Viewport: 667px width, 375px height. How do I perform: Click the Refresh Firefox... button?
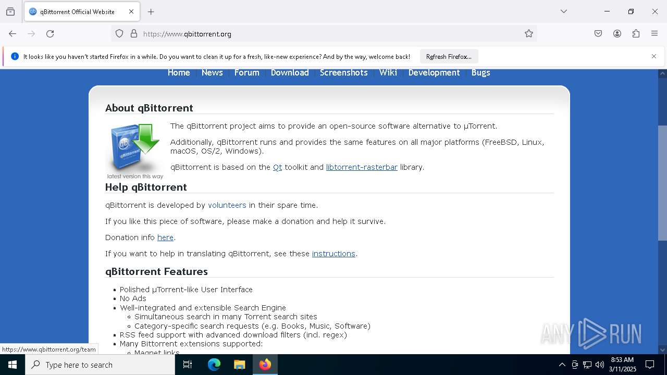(x=449, y=56)
